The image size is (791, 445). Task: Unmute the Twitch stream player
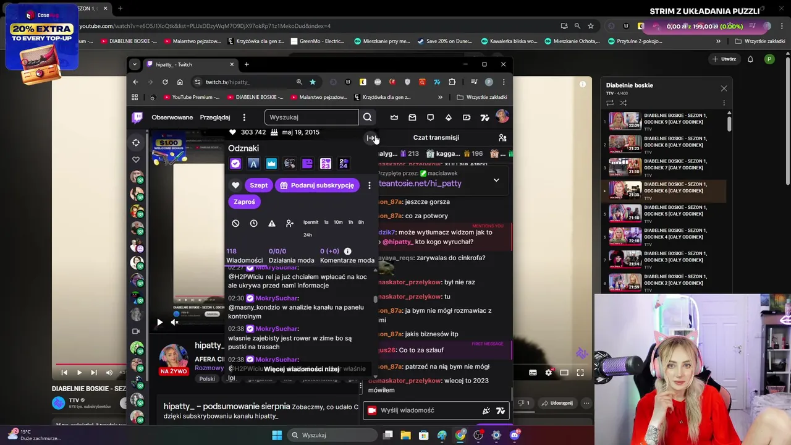pyautogui.click(x=175, y=322)
